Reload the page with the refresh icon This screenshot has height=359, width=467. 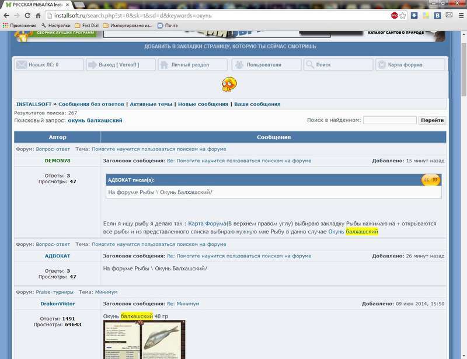[x=27, y=16]
